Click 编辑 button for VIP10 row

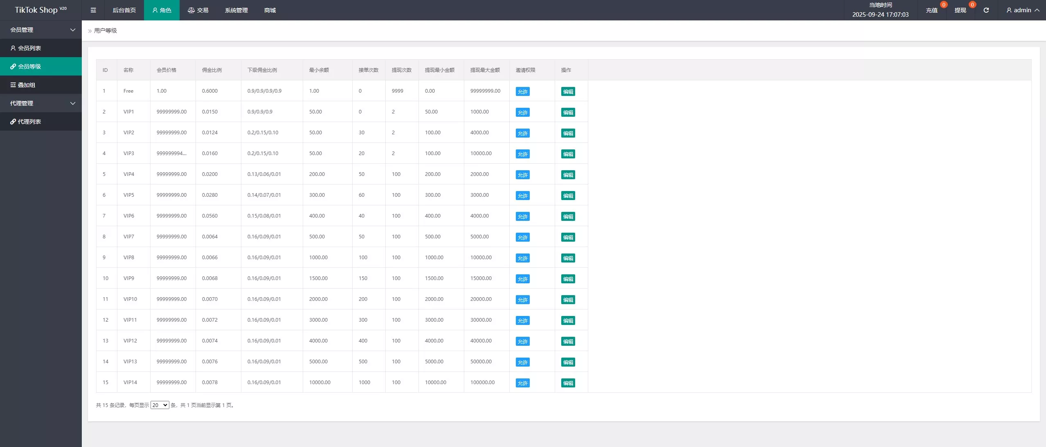[x=568, y=300]
